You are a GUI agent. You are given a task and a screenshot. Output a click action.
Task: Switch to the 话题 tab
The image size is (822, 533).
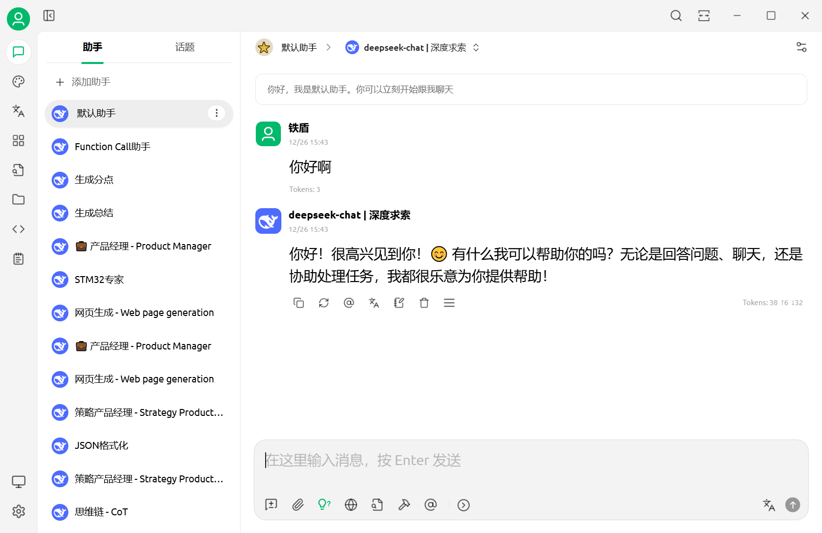coord(185,47)
